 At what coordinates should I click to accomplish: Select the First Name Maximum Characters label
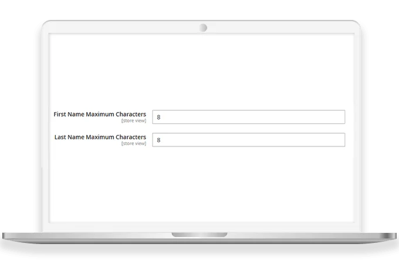click(x=100, y=114)
